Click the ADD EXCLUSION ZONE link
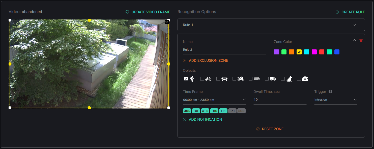374x149 pixels. [x=206, y=60]
